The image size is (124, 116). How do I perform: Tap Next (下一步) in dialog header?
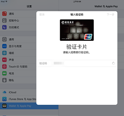coord(111,15)
